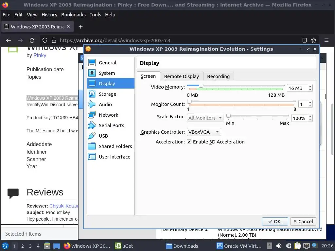This screenshot has height=251, width=335.
Task: Click show desktop icon in taskbar
Action: [57, 246]
